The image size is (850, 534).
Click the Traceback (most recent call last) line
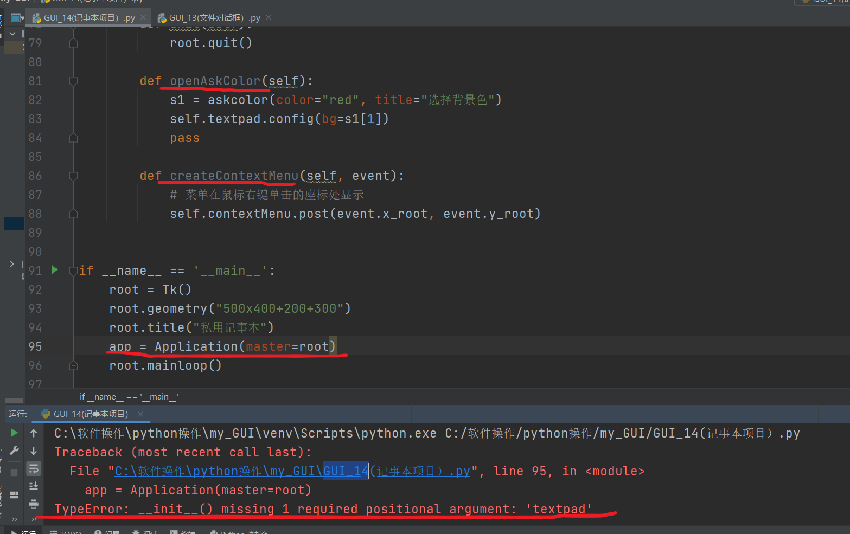[183, 452]
